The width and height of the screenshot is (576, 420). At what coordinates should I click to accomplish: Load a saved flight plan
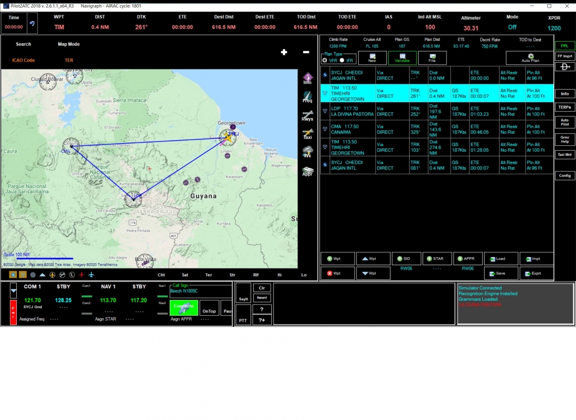501,259
